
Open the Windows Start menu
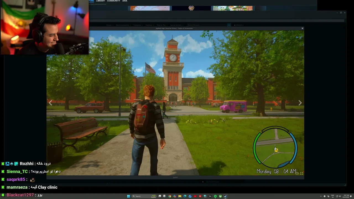[128, 196]
